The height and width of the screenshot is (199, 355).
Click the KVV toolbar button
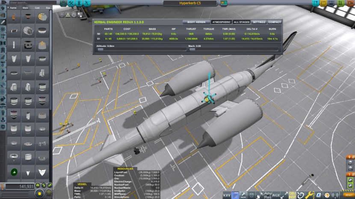227,195
